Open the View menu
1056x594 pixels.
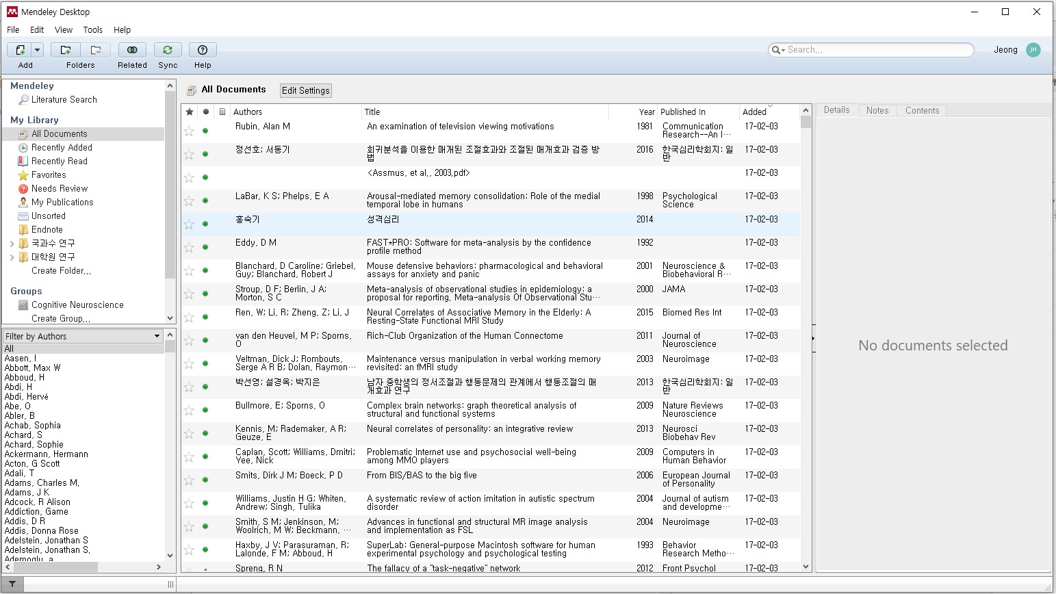point(64,30)
